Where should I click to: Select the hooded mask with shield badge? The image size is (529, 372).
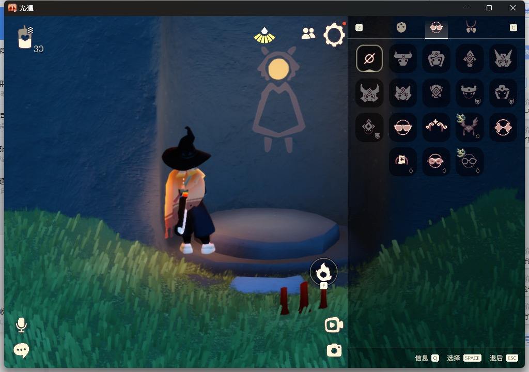coord(503,93)
